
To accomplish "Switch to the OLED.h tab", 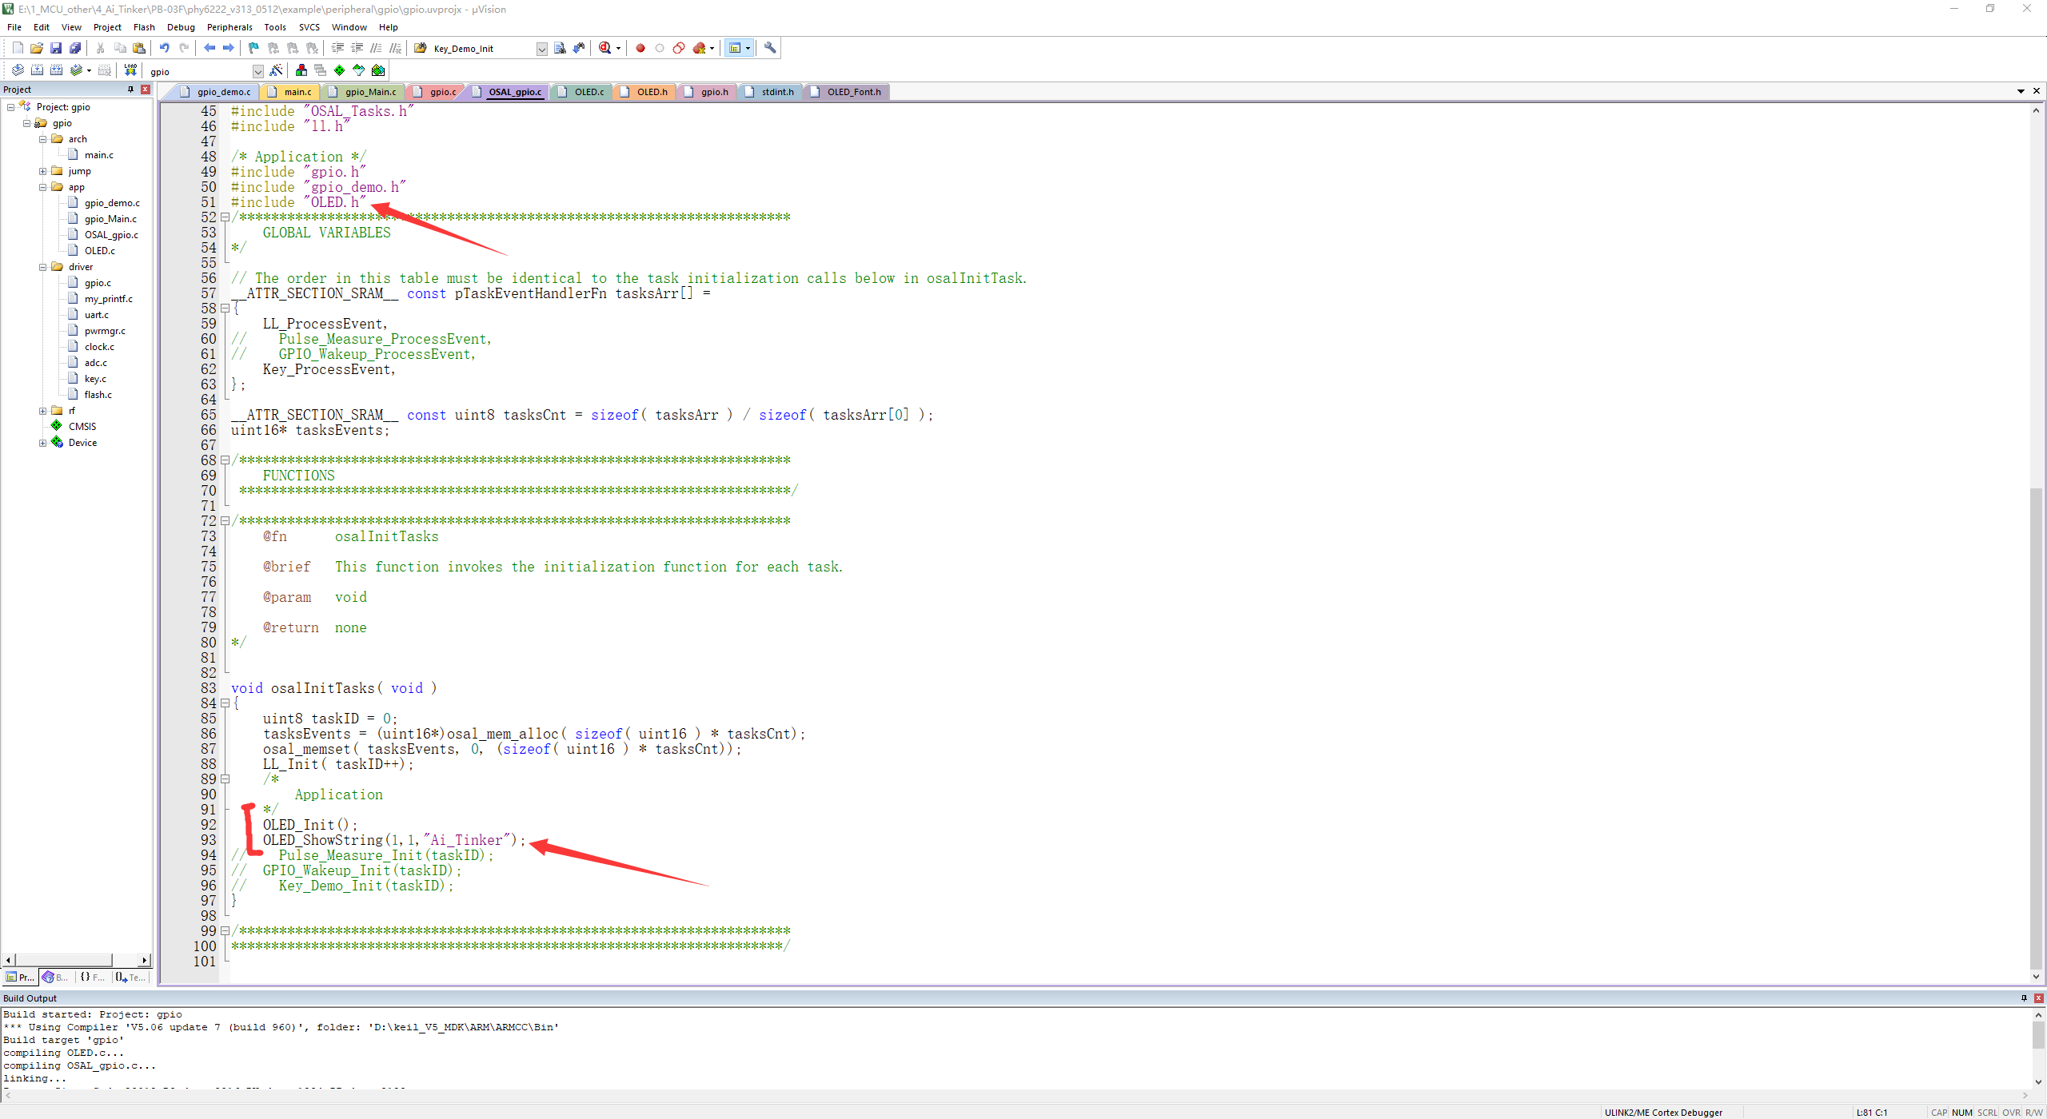I will point(644,92).
